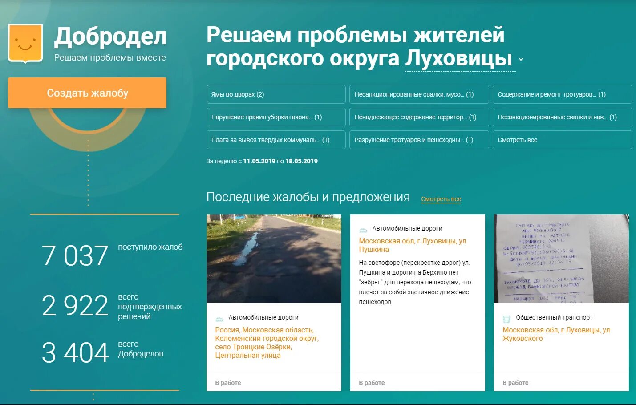Click В работе status on Троицкие Озёрки card
Image resolution: width=636 pixels, height=405 pixels.
[x=228, y=383]
